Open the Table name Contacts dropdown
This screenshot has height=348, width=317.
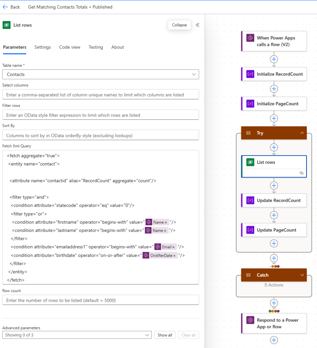point(194,74)
